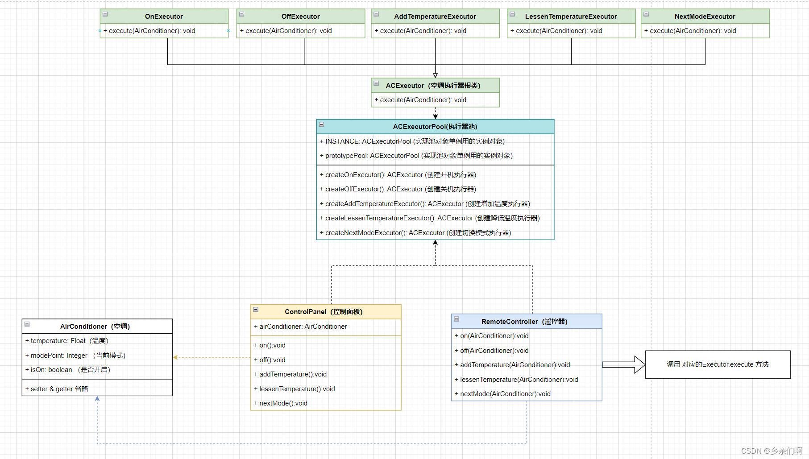Click execute method row in OnExecutor

coord(164,31)
